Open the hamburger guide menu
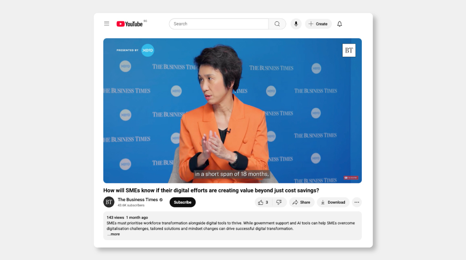 (106, 24)
